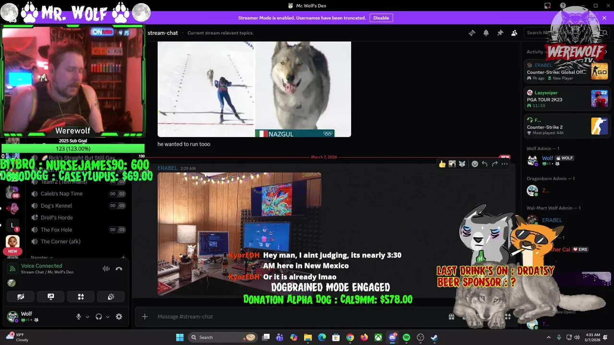This screenshot has width=614, height=345.
Task: Mute the microphone
Action: (x=79, y=317)
